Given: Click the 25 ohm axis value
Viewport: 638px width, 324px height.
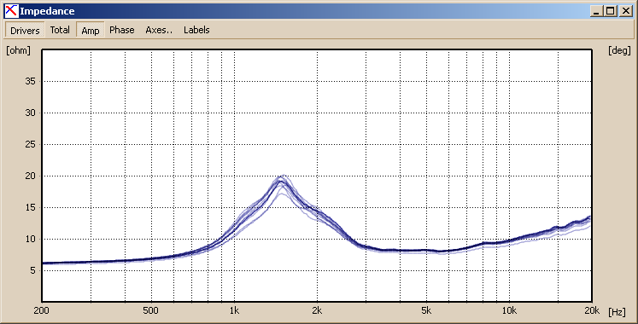Looking at the screenshot, I should [30, 145].
